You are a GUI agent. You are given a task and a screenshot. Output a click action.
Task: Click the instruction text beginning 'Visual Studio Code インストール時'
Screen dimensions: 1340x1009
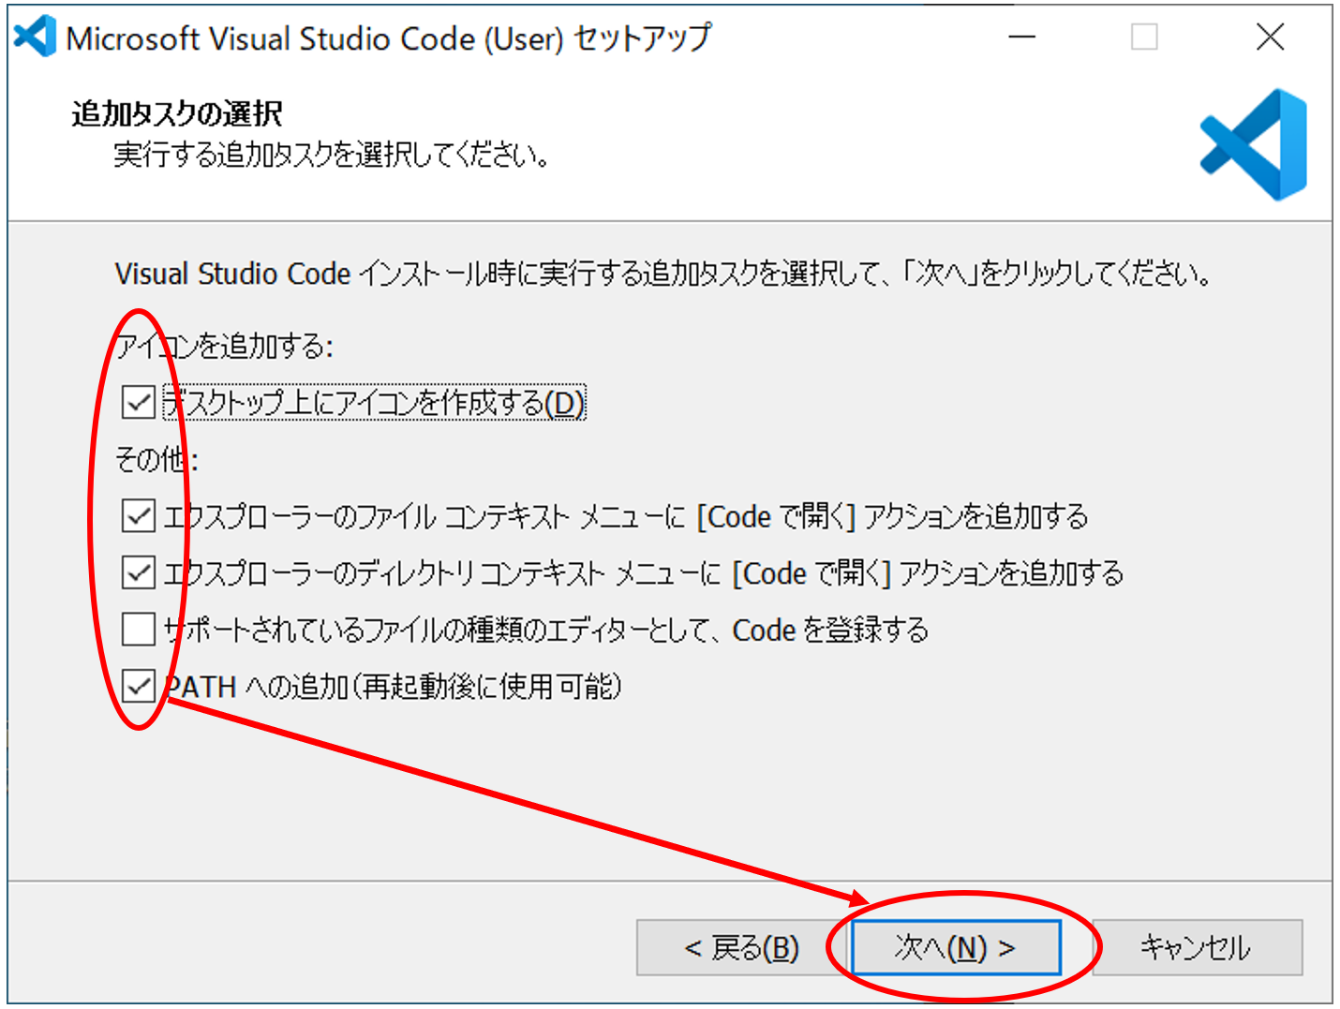(x=663, y=274)
